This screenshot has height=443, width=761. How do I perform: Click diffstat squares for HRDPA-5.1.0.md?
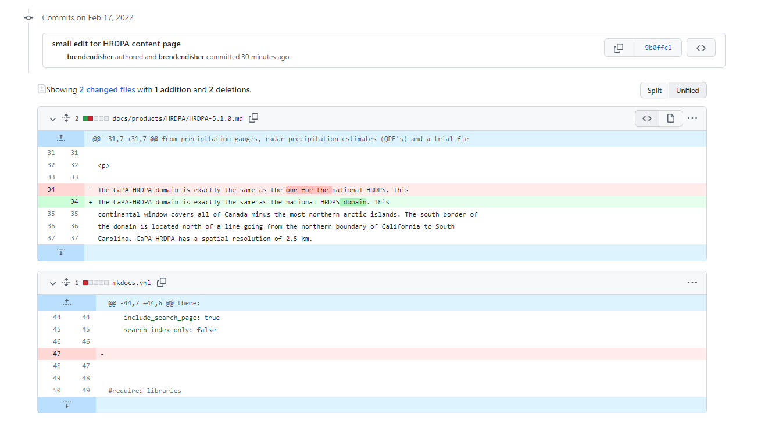(96, 118)
